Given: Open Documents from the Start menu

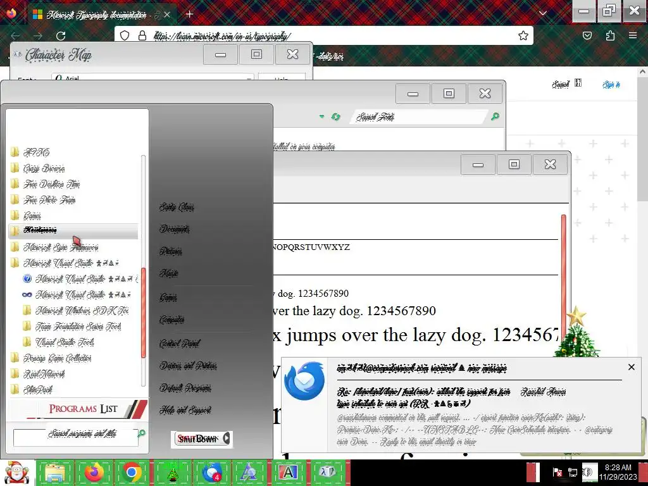Looking at the screenshot, I should pyautogui.click(x=175, y=228).
